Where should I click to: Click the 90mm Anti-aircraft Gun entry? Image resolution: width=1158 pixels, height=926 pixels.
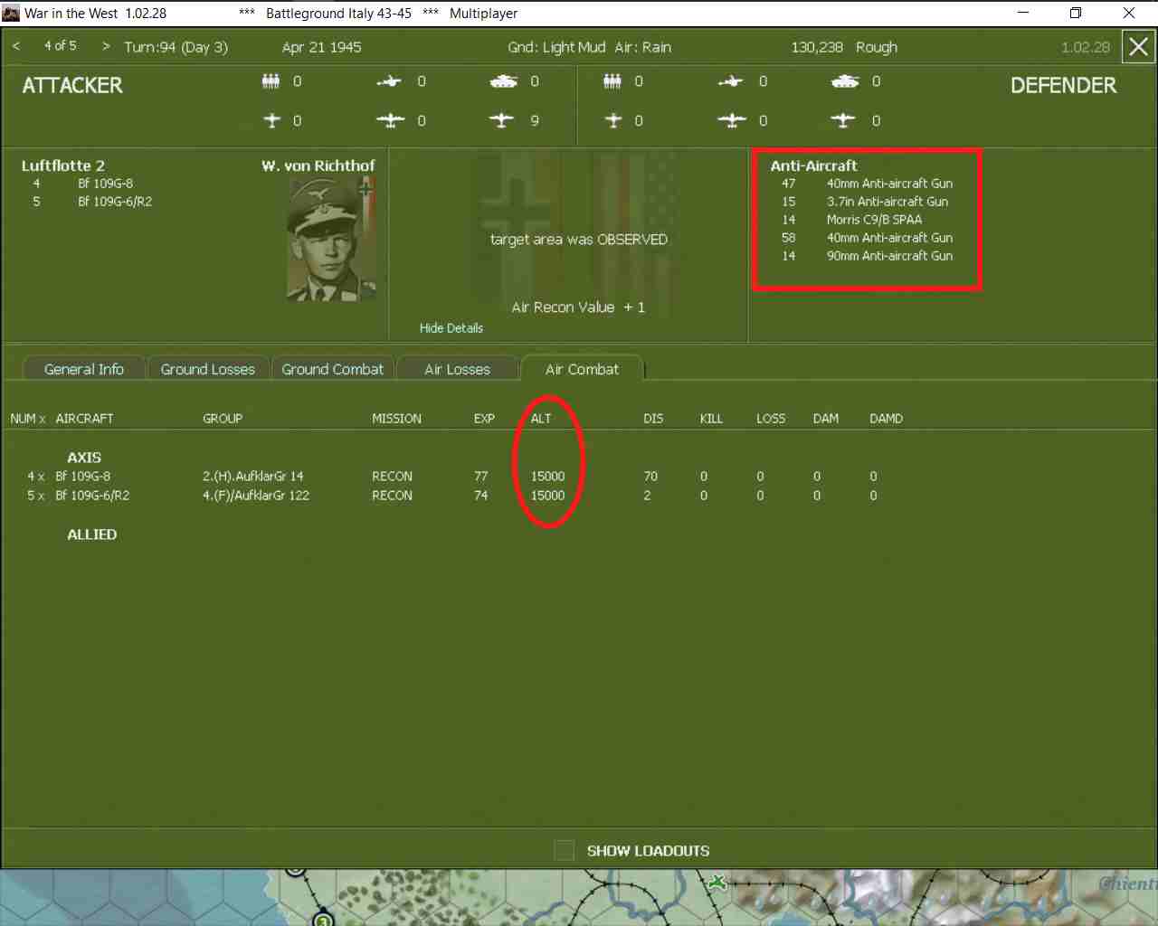(889, 256)
